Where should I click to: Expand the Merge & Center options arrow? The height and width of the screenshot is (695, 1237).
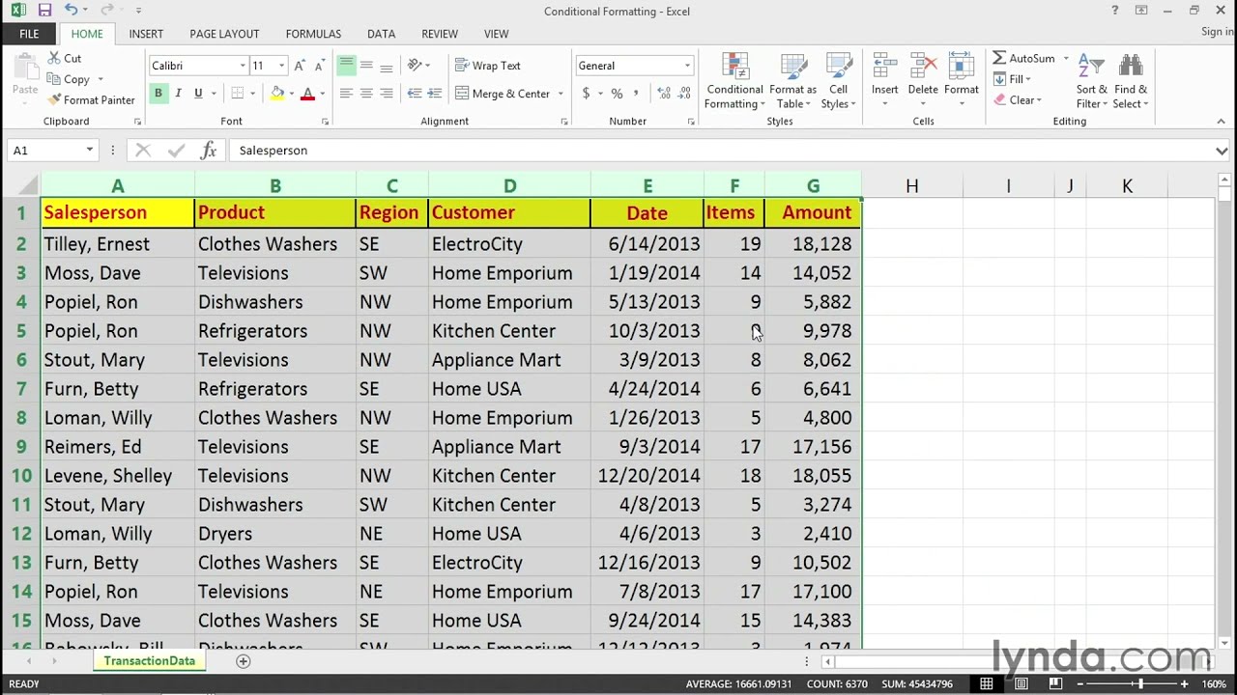coord(561,94)
